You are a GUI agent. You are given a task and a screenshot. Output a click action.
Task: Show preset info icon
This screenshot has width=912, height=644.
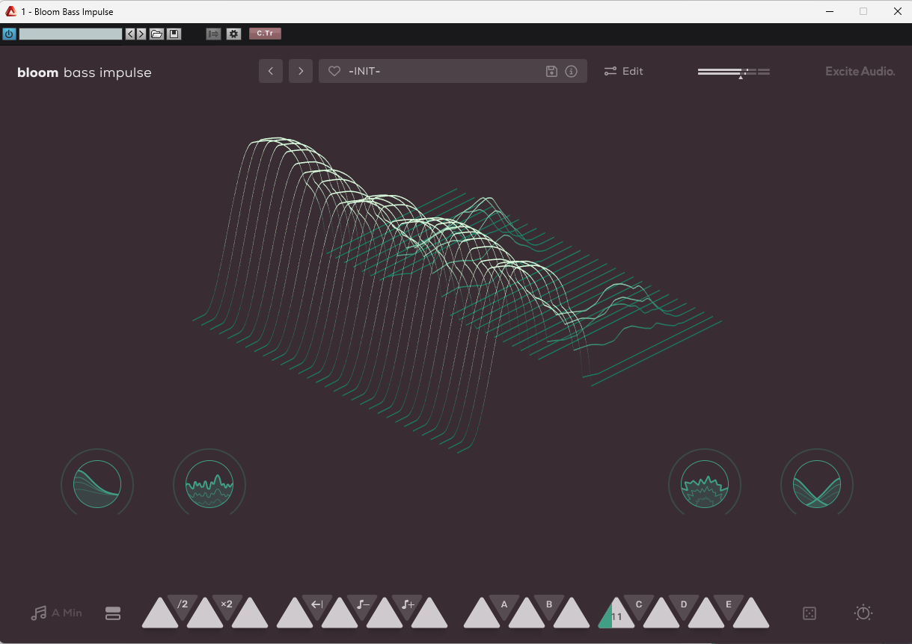click(x=572, y=71)
